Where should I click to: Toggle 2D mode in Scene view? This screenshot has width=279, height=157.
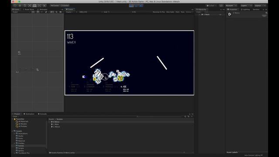33,12
